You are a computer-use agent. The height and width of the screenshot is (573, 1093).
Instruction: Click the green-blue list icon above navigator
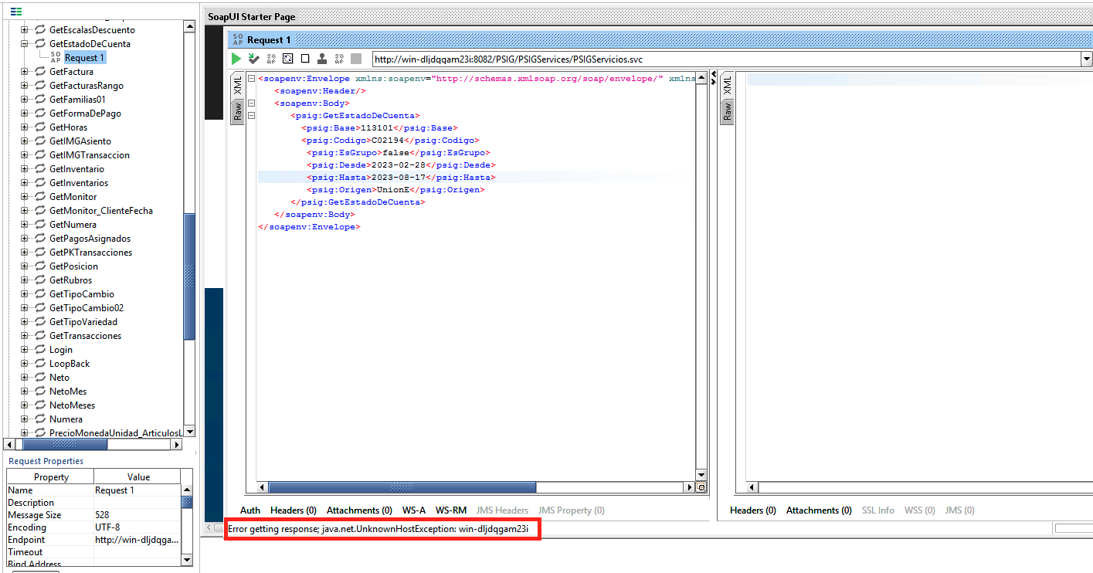click(16, 11)
